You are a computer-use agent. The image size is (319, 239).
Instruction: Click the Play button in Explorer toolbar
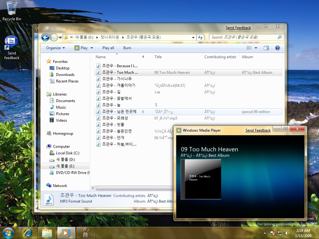(81, 48)
